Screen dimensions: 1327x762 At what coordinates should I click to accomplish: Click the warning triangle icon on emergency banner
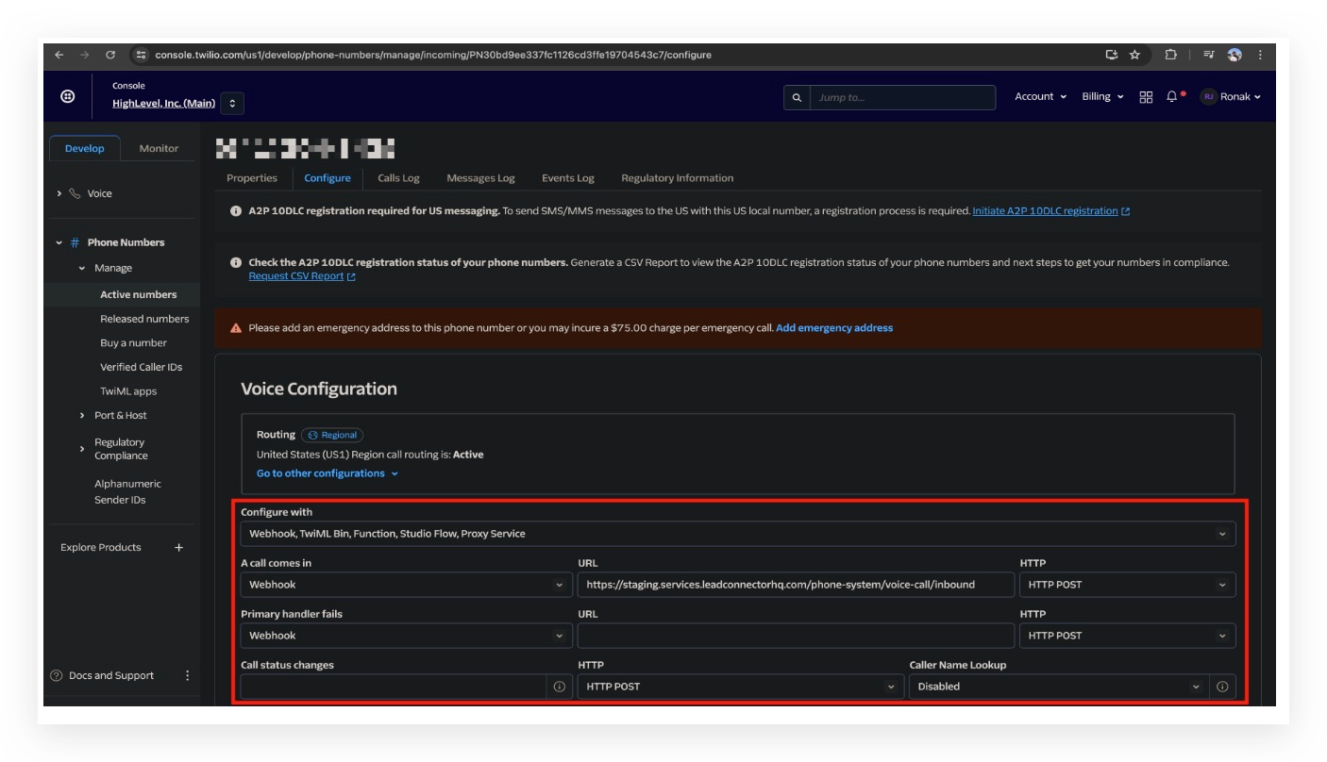click(x=236, y=328)
